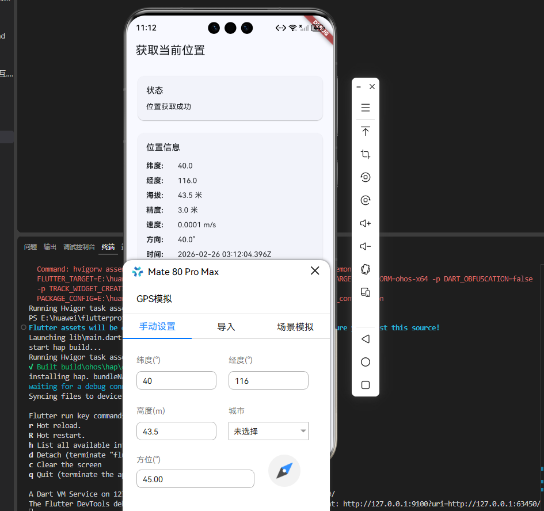Open recent apps with the square button
The width and height of the screenshot is (544, 511).
pos(365,385)
